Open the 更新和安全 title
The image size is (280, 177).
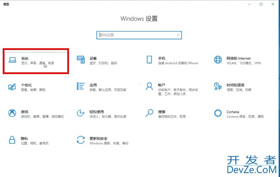[99, 138]
